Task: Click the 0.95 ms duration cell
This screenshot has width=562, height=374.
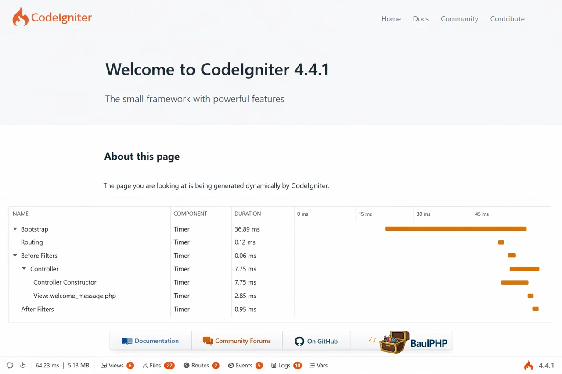Action: pyautogui.click(x=245, y=309)
